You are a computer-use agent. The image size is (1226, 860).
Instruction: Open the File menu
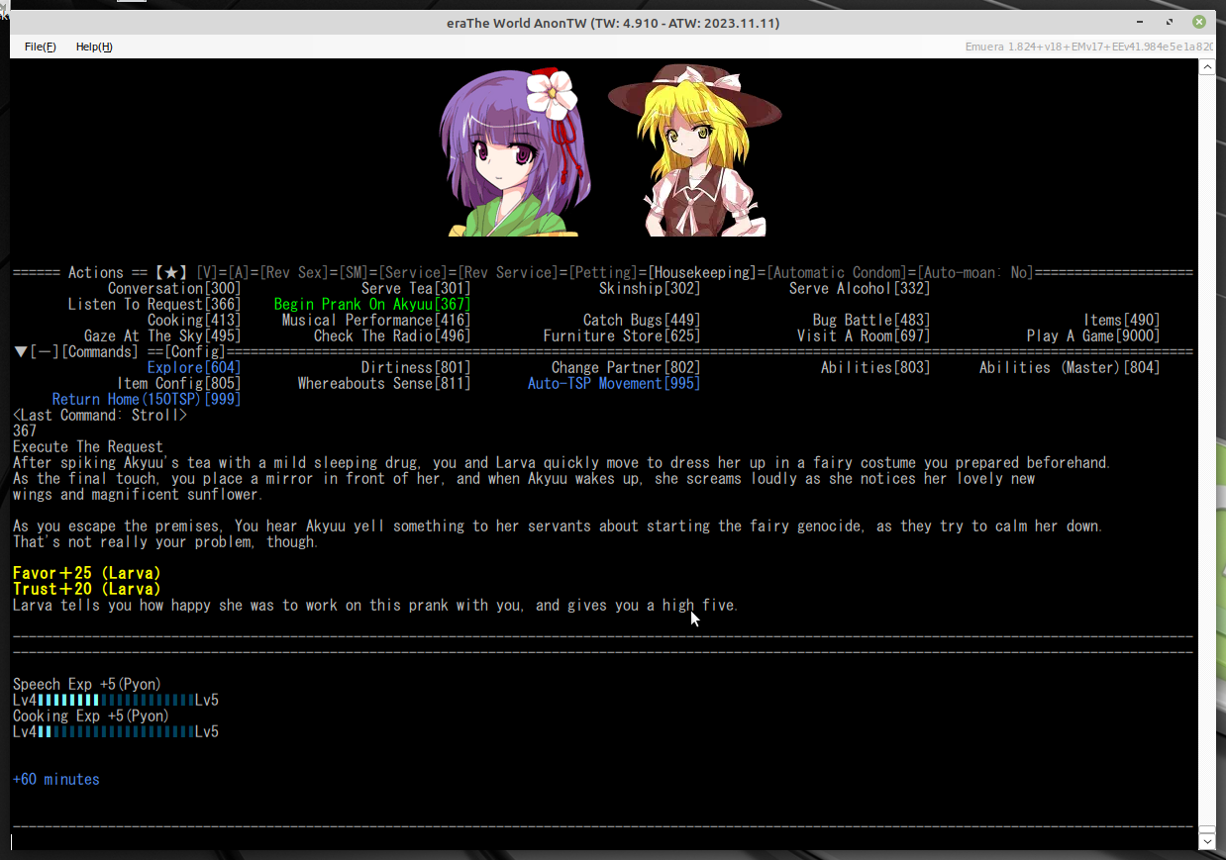(41, 47)
